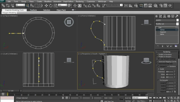Click the Play Animation button
Screen dimensions: 180x102
157,98
